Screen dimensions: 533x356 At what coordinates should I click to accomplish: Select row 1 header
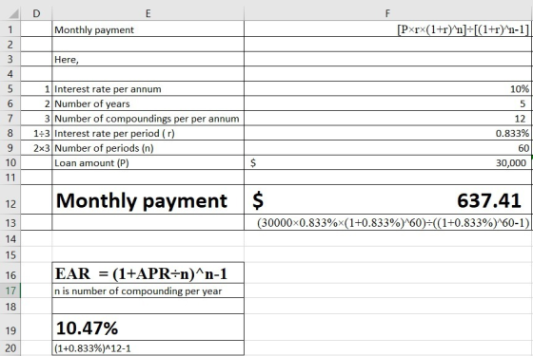10,29
